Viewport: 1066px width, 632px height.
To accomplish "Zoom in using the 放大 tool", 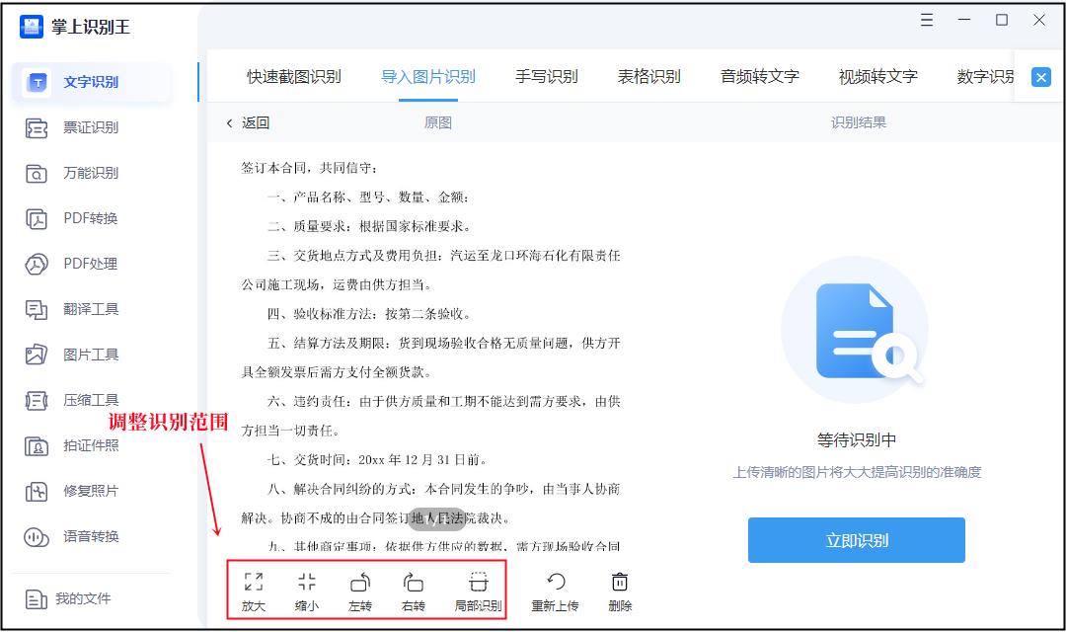I will click(x=253, y=590).
